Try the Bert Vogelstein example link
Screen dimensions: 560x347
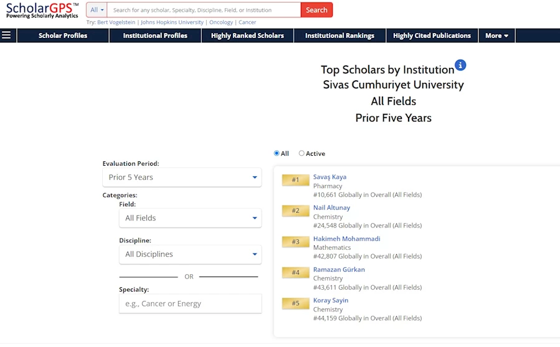[116, 22]
